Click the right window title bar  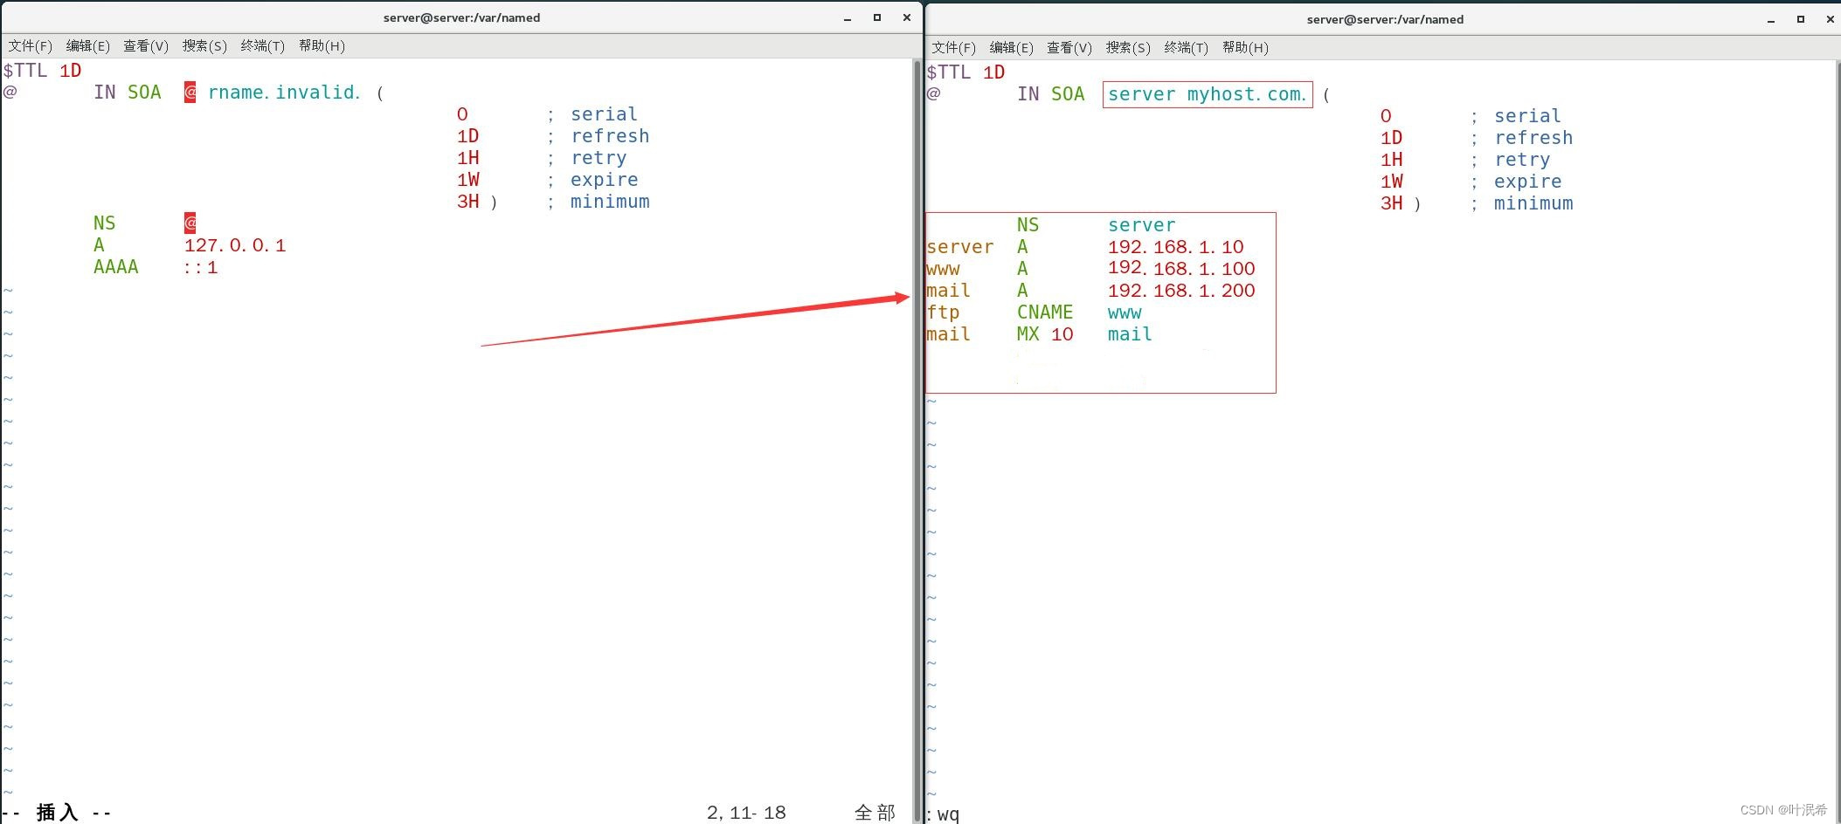1385,19
